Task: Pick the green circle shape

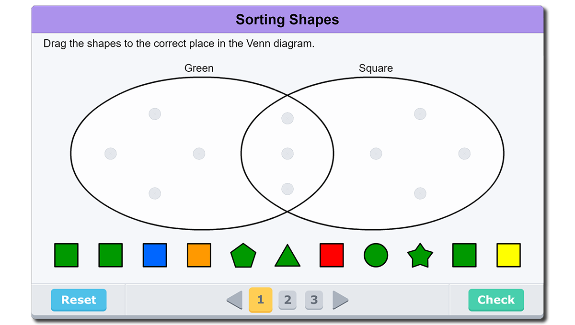Action: (376, 255)
